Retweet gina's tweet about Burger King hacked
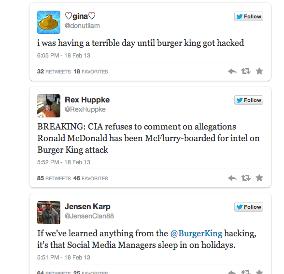Screen dimensions: 284x274 246,71
